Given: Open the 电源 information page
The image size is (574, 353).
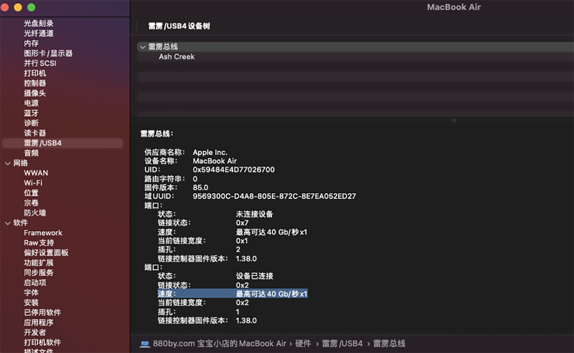Looking at the screenshot, I should pos(31,103).
